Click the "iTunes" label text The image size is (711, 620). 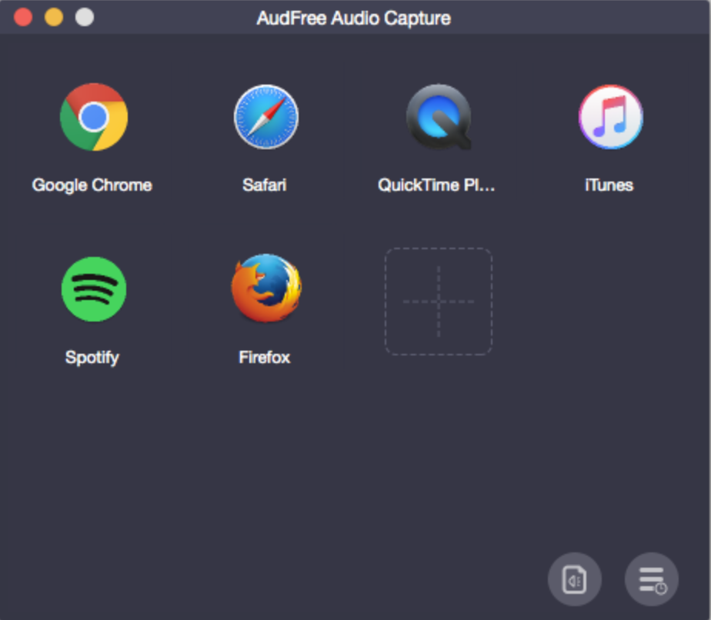point(609,185)
